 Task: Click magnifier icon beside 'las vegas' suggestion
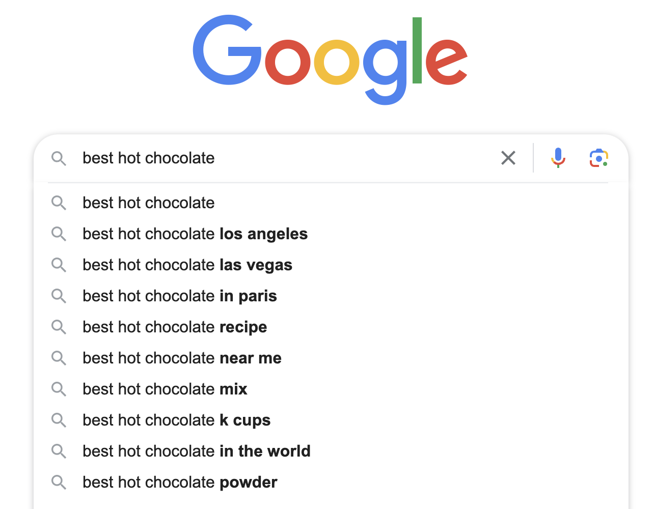click(x=59, y=265)
